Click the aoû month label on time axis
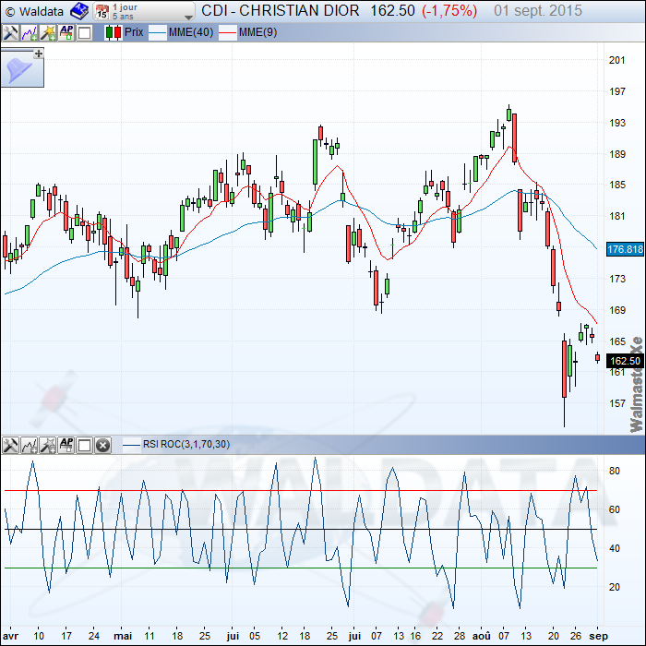 point(481,636)
